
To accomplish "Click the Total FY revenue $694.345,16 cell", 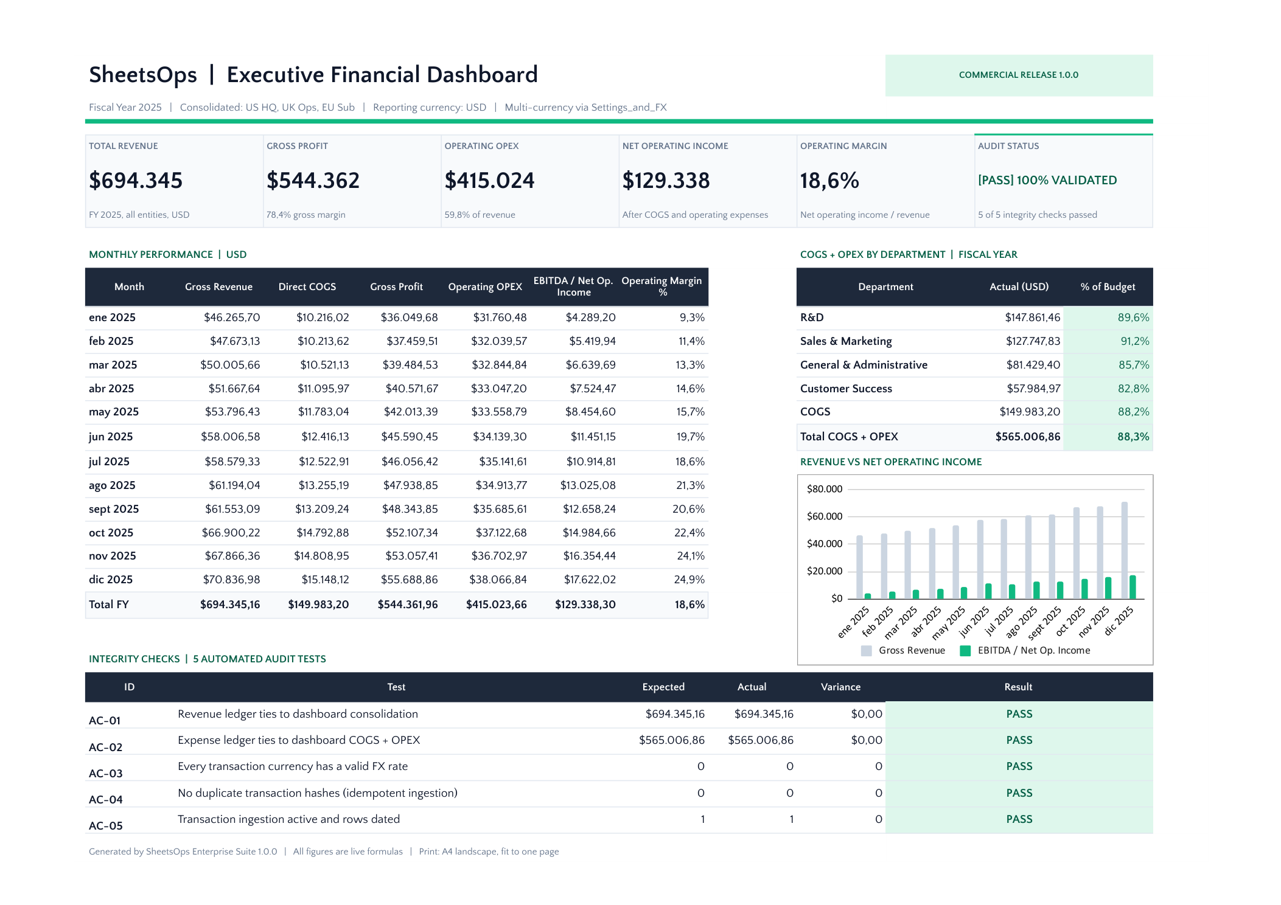I will [x=230, y=605].
